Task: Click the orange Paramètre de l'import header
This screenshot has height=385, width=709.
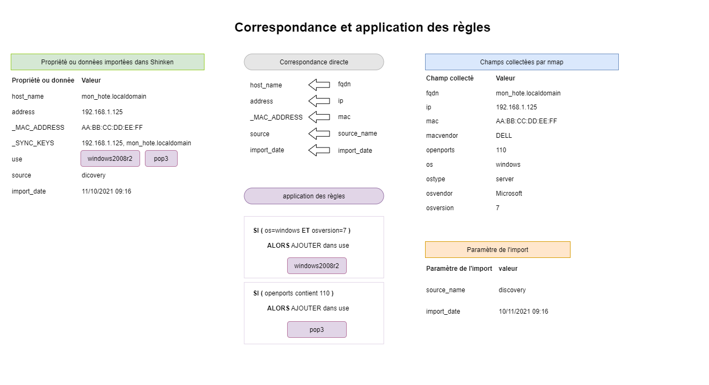Action: (498, 250)
